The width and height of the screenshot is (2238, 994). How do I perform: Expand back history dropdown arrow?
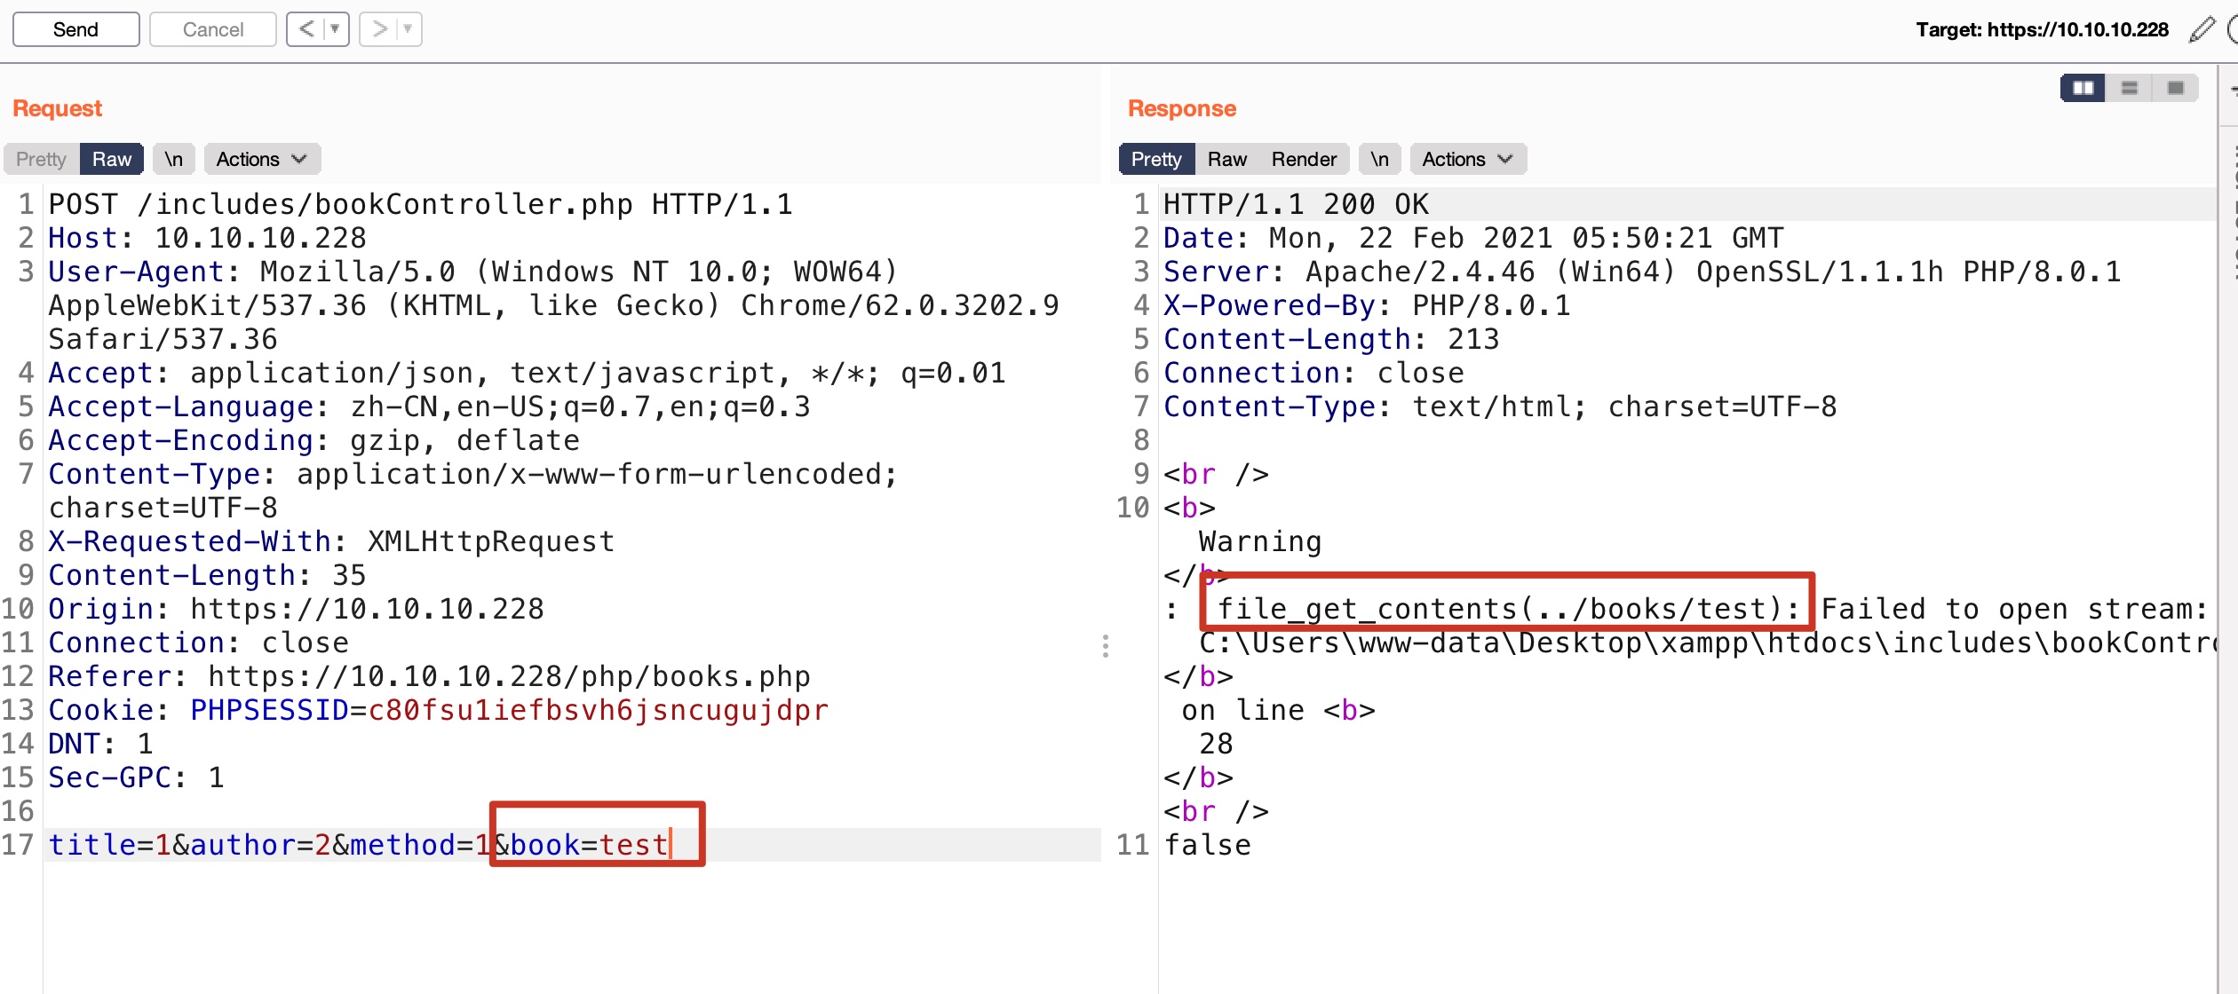coord(335,29)
